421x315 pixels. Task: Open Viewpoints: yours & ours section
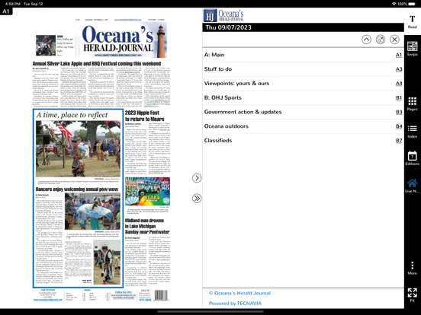[303, 83]
